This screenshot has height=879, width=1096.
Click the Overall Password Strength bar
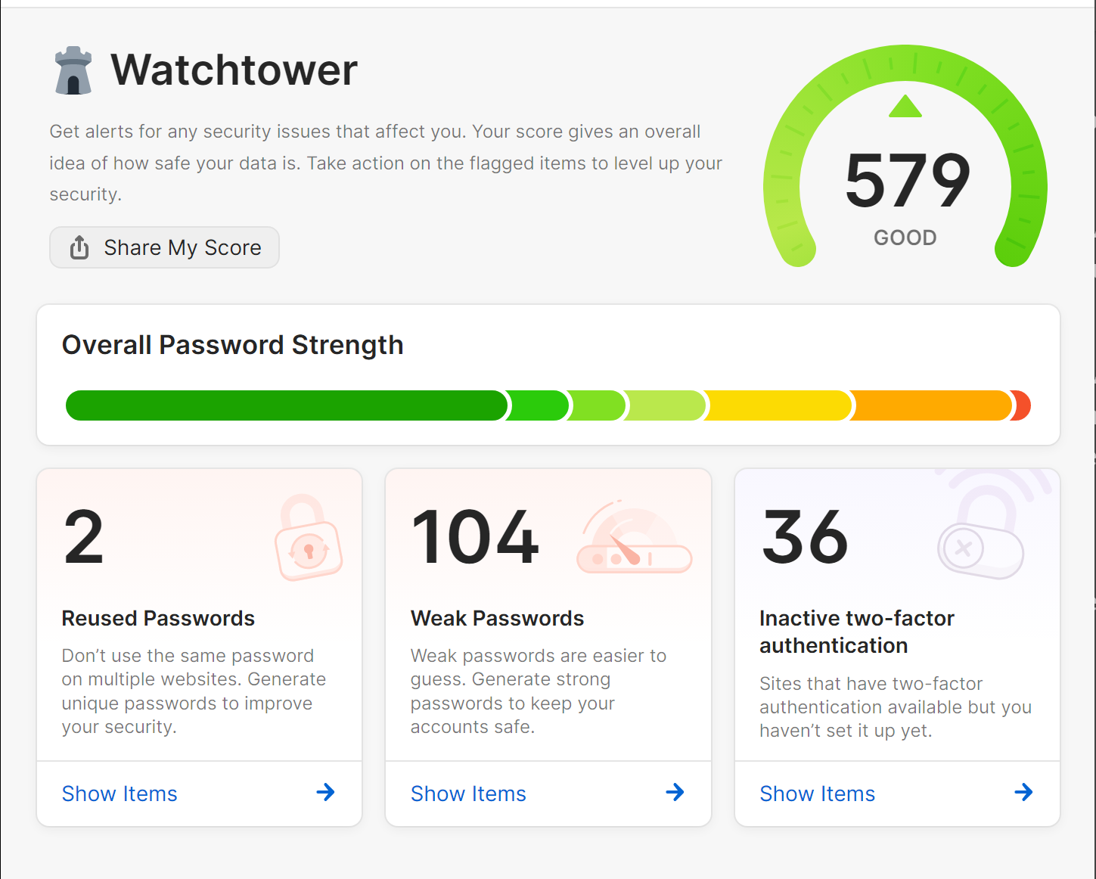pyautogui.click(x=548, y=405)
